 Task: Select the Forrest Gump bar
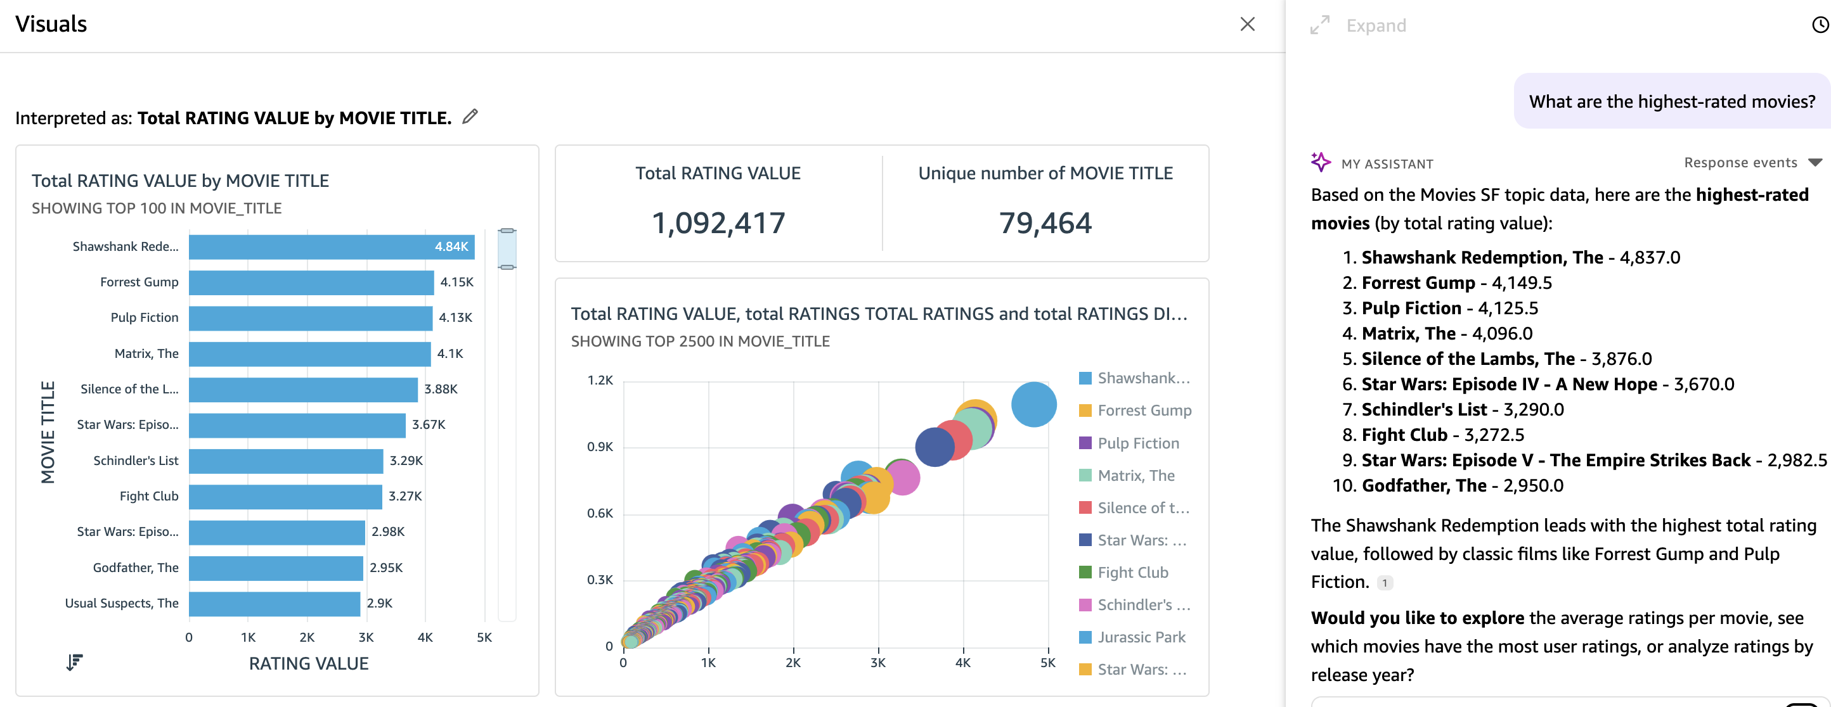coord(311,282)
